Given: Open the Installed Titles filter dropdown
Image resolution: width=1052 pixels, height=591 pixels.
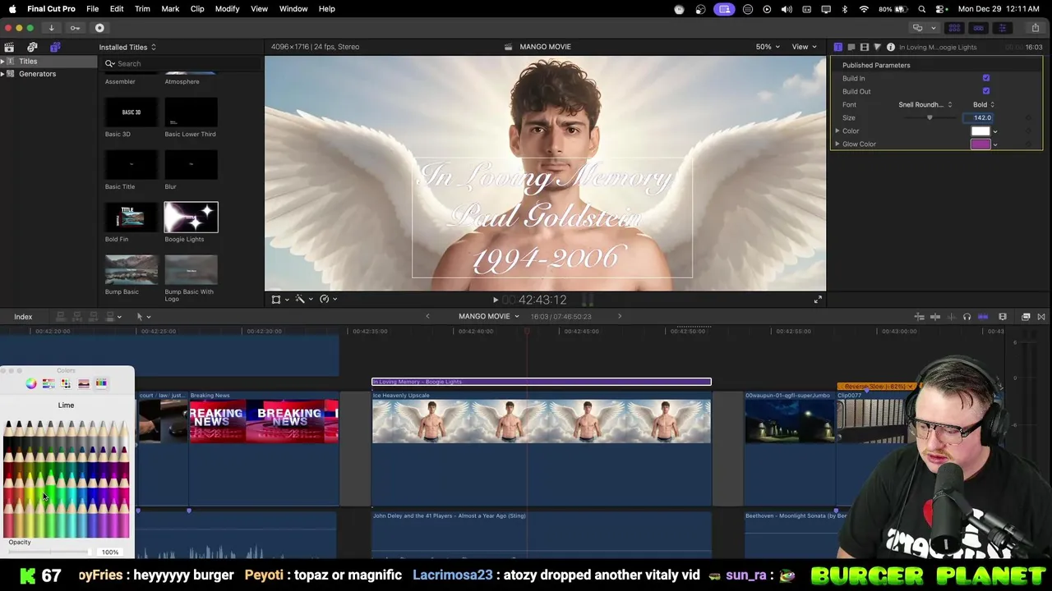Looking at the screenshot, I should [127, 47].
